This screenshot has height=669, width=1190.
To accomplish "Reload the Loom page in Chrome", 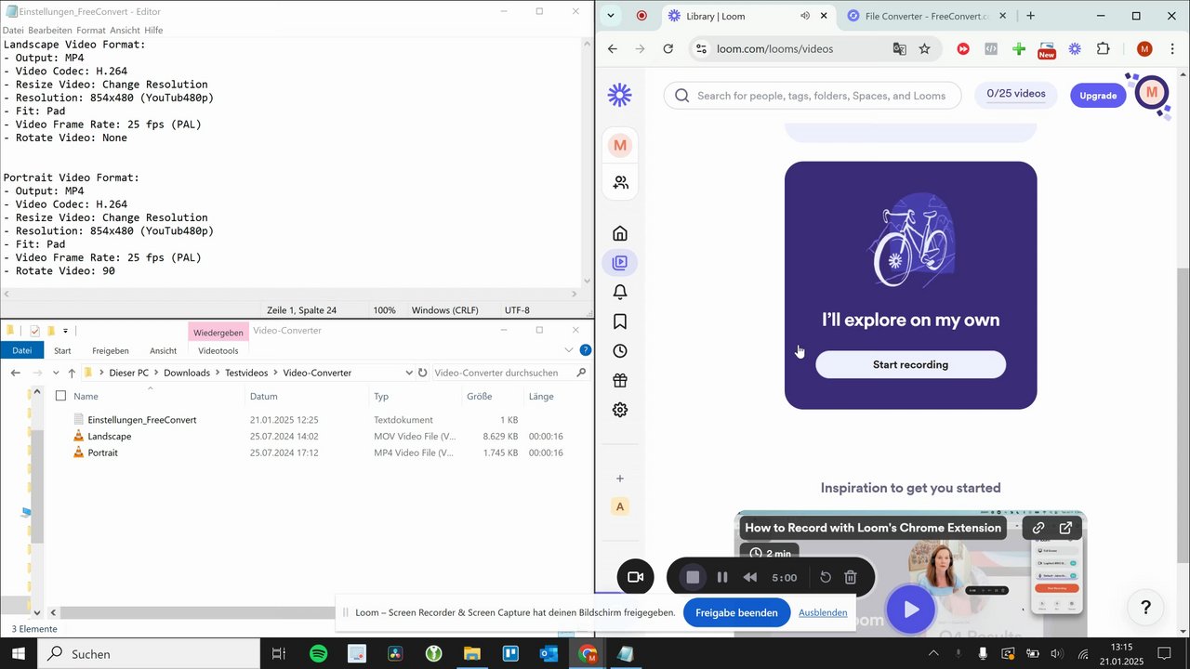I will tap(668, 49).
